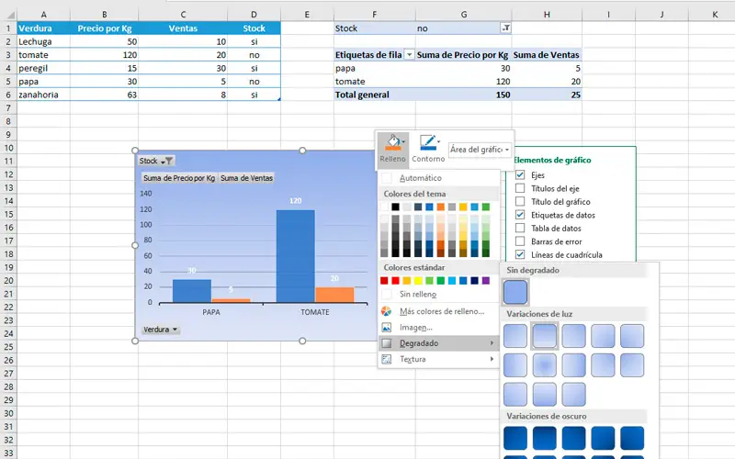The image size is (735, 459).
Task: Click the tall blue TOMATE bar in chart
Action: point(295,256)
